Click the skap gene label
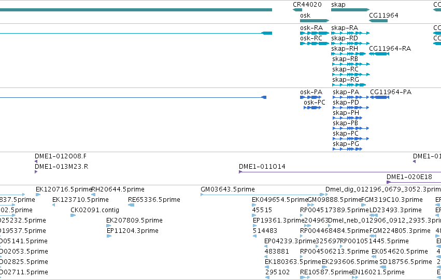 (x=338, y=5)
